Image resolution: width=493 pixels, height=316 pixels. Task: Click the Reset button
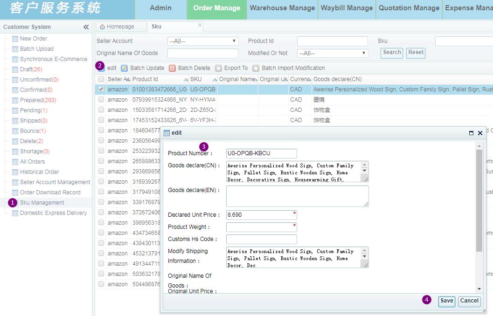[416, 53]
